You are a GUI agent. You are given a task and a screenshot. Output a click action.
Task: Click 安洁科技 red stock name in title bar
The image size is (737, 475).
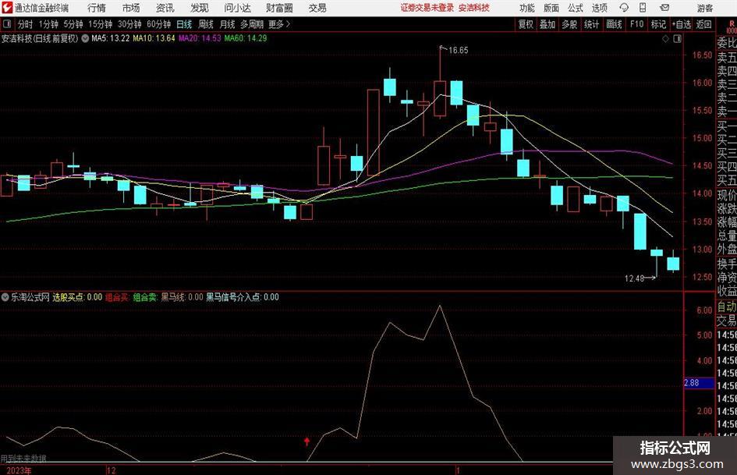tap(474, 8)
